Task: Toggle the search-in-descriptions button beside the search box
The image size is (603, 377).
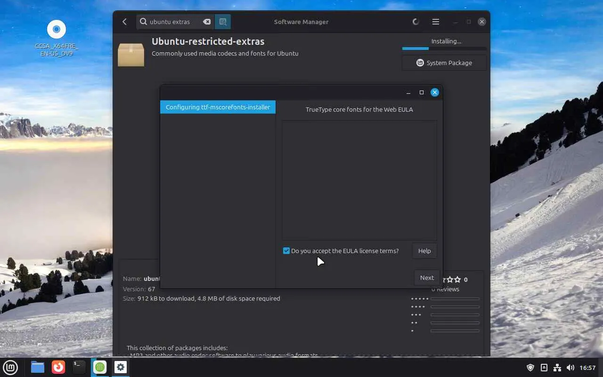Action: tap(223, 22)
